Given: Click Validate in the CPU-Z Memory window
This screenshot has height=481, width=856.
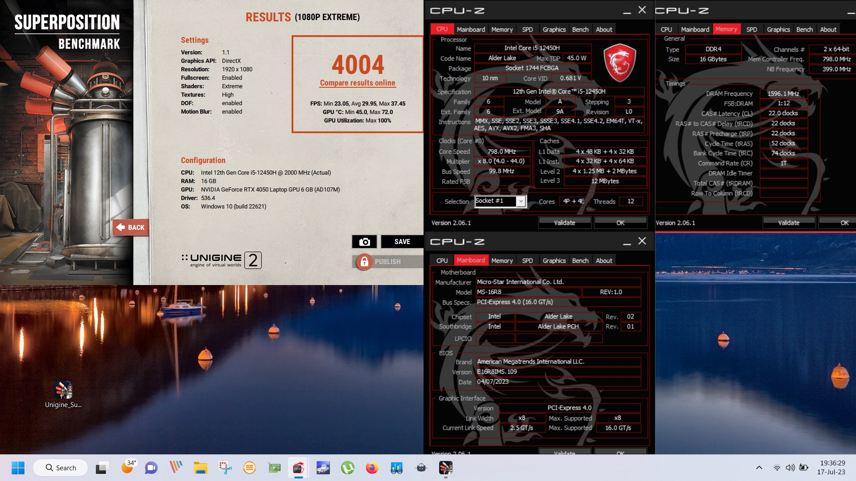Looking at the screenshot, I should [789, 223].
